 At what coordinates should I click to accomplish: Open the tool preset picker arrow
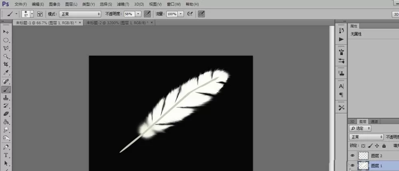point(16,14)
